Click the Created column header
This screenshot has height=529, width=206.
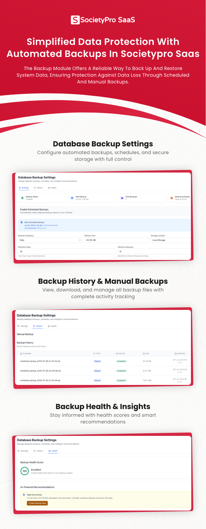180,353
